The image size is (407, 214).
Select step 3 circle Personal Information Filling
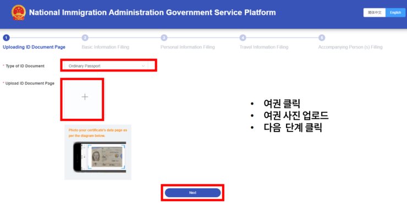[164, 37]
